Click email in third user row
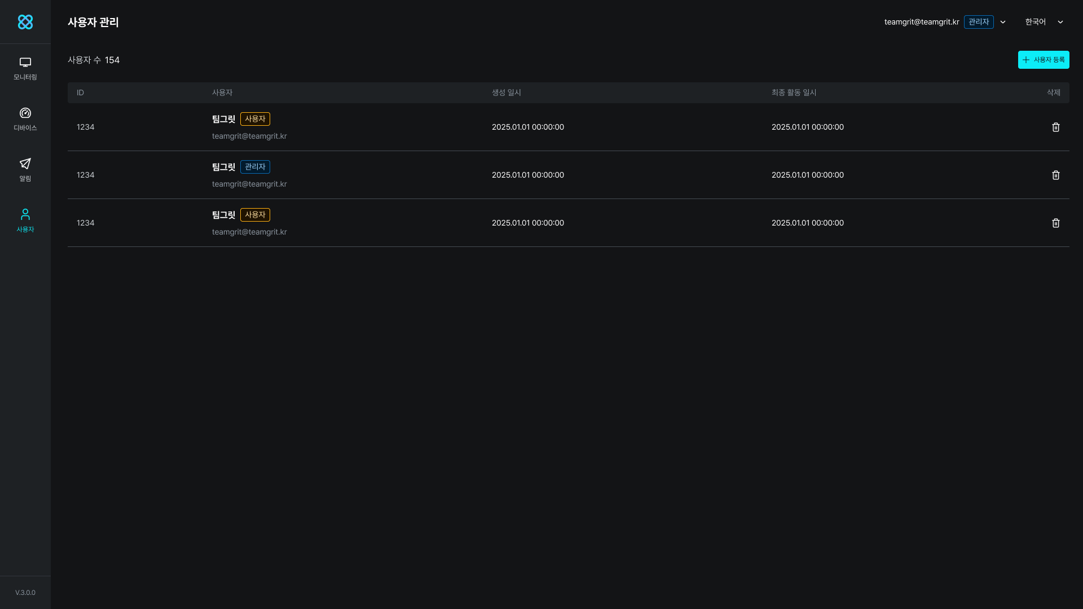 click(x=249, y=232)
